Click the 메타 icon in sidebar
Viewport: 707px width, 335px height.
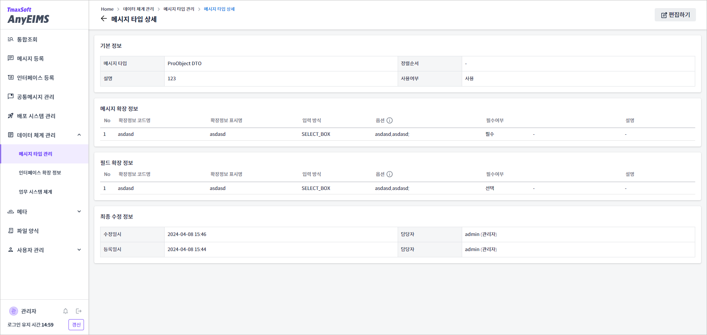point(11,211)
